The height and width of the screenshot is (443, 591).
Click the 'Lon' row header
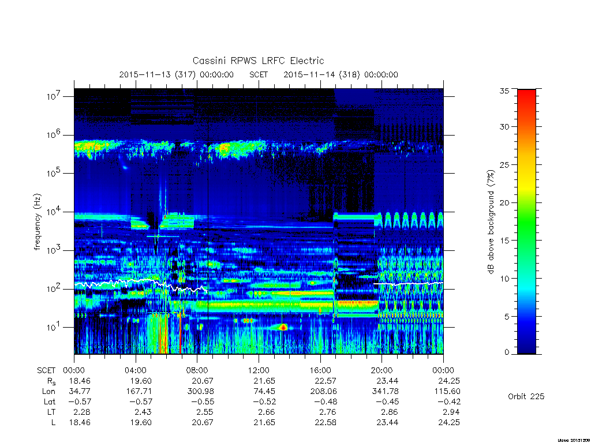49,392
